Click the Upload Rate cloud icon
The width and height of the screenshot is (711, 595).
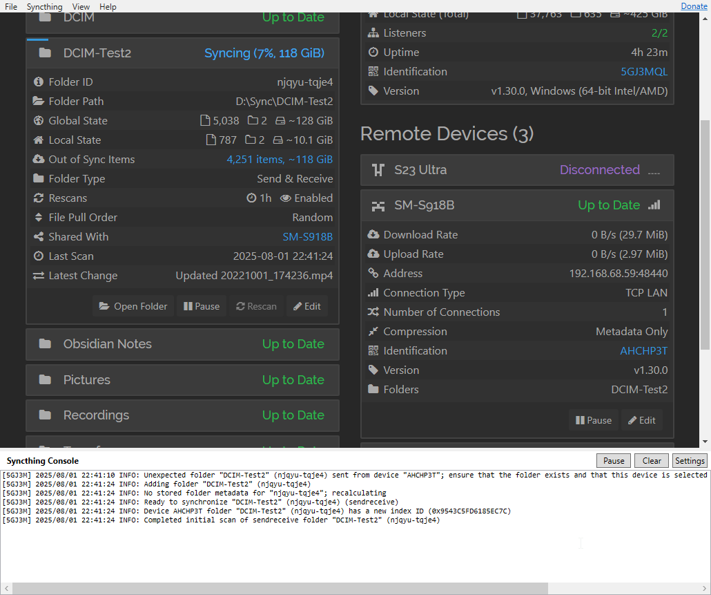[x=373, y=254]
